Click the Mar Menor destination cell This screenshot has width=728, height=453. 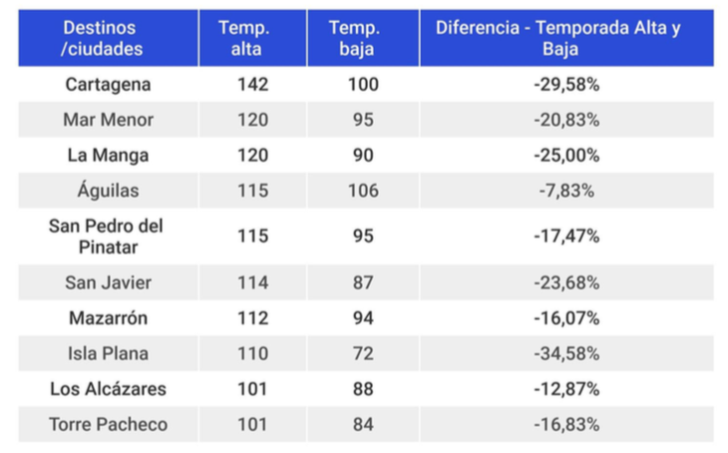point(108,120)
